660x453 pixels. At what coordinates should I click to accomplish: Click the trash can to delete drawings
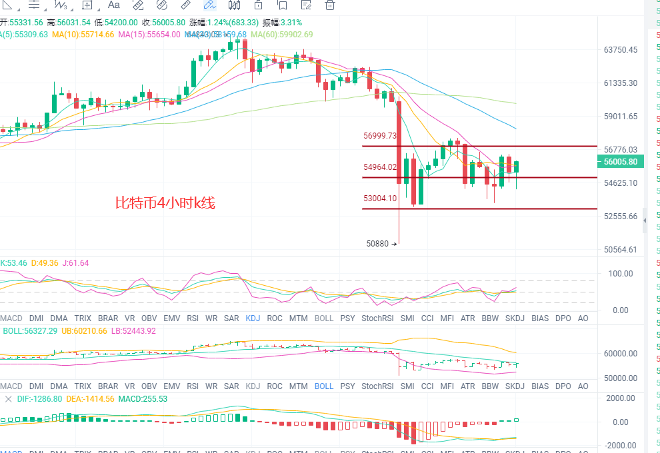coord(330,5)
